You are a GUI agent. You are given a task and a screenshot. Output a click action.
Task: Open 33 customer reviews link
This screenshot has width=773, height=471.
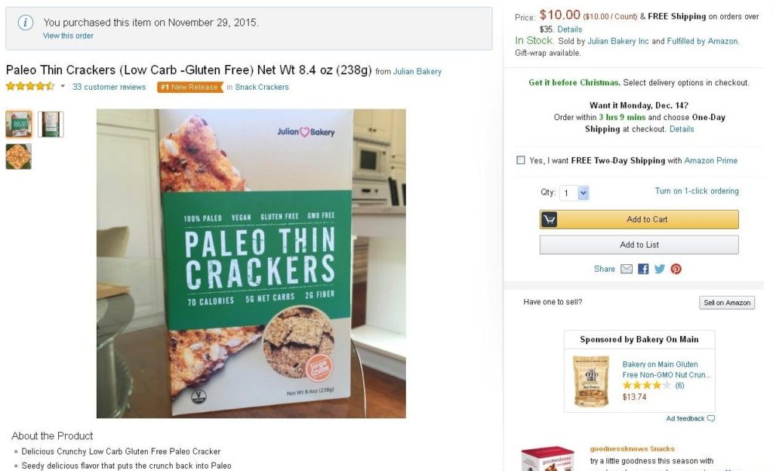[x=109, y=88]
